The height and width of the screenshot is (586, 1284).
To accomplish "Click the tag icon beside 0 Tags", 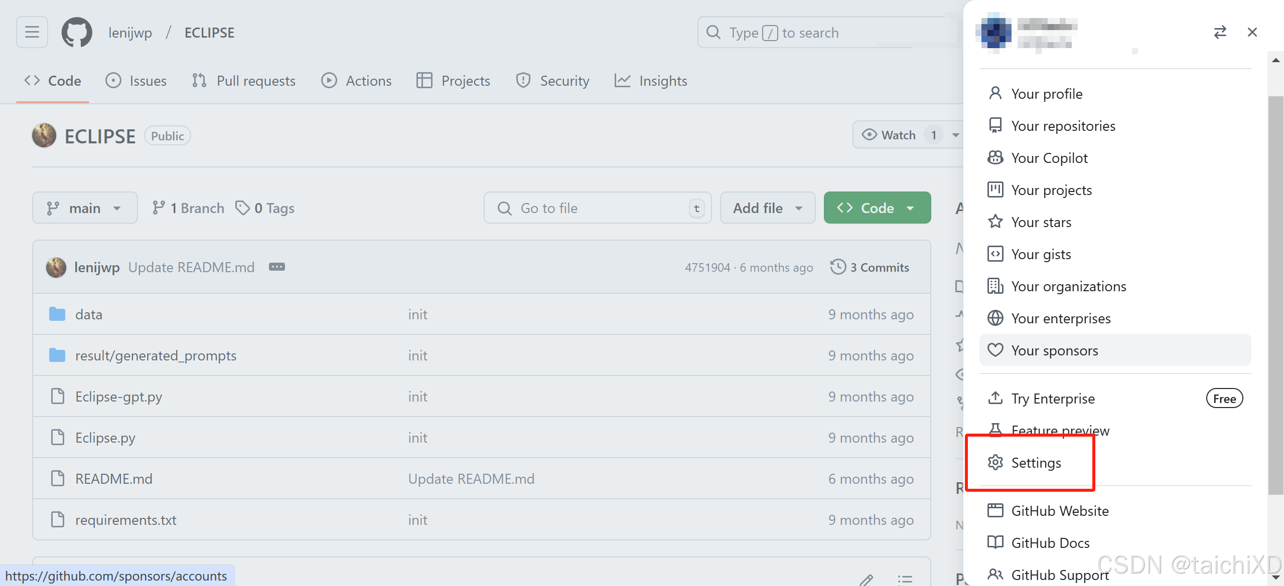I will click(x=243, y=208).
